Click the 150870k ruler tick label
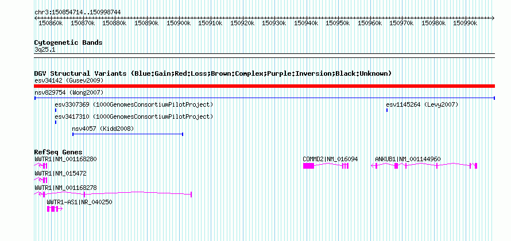 (83, 23)
